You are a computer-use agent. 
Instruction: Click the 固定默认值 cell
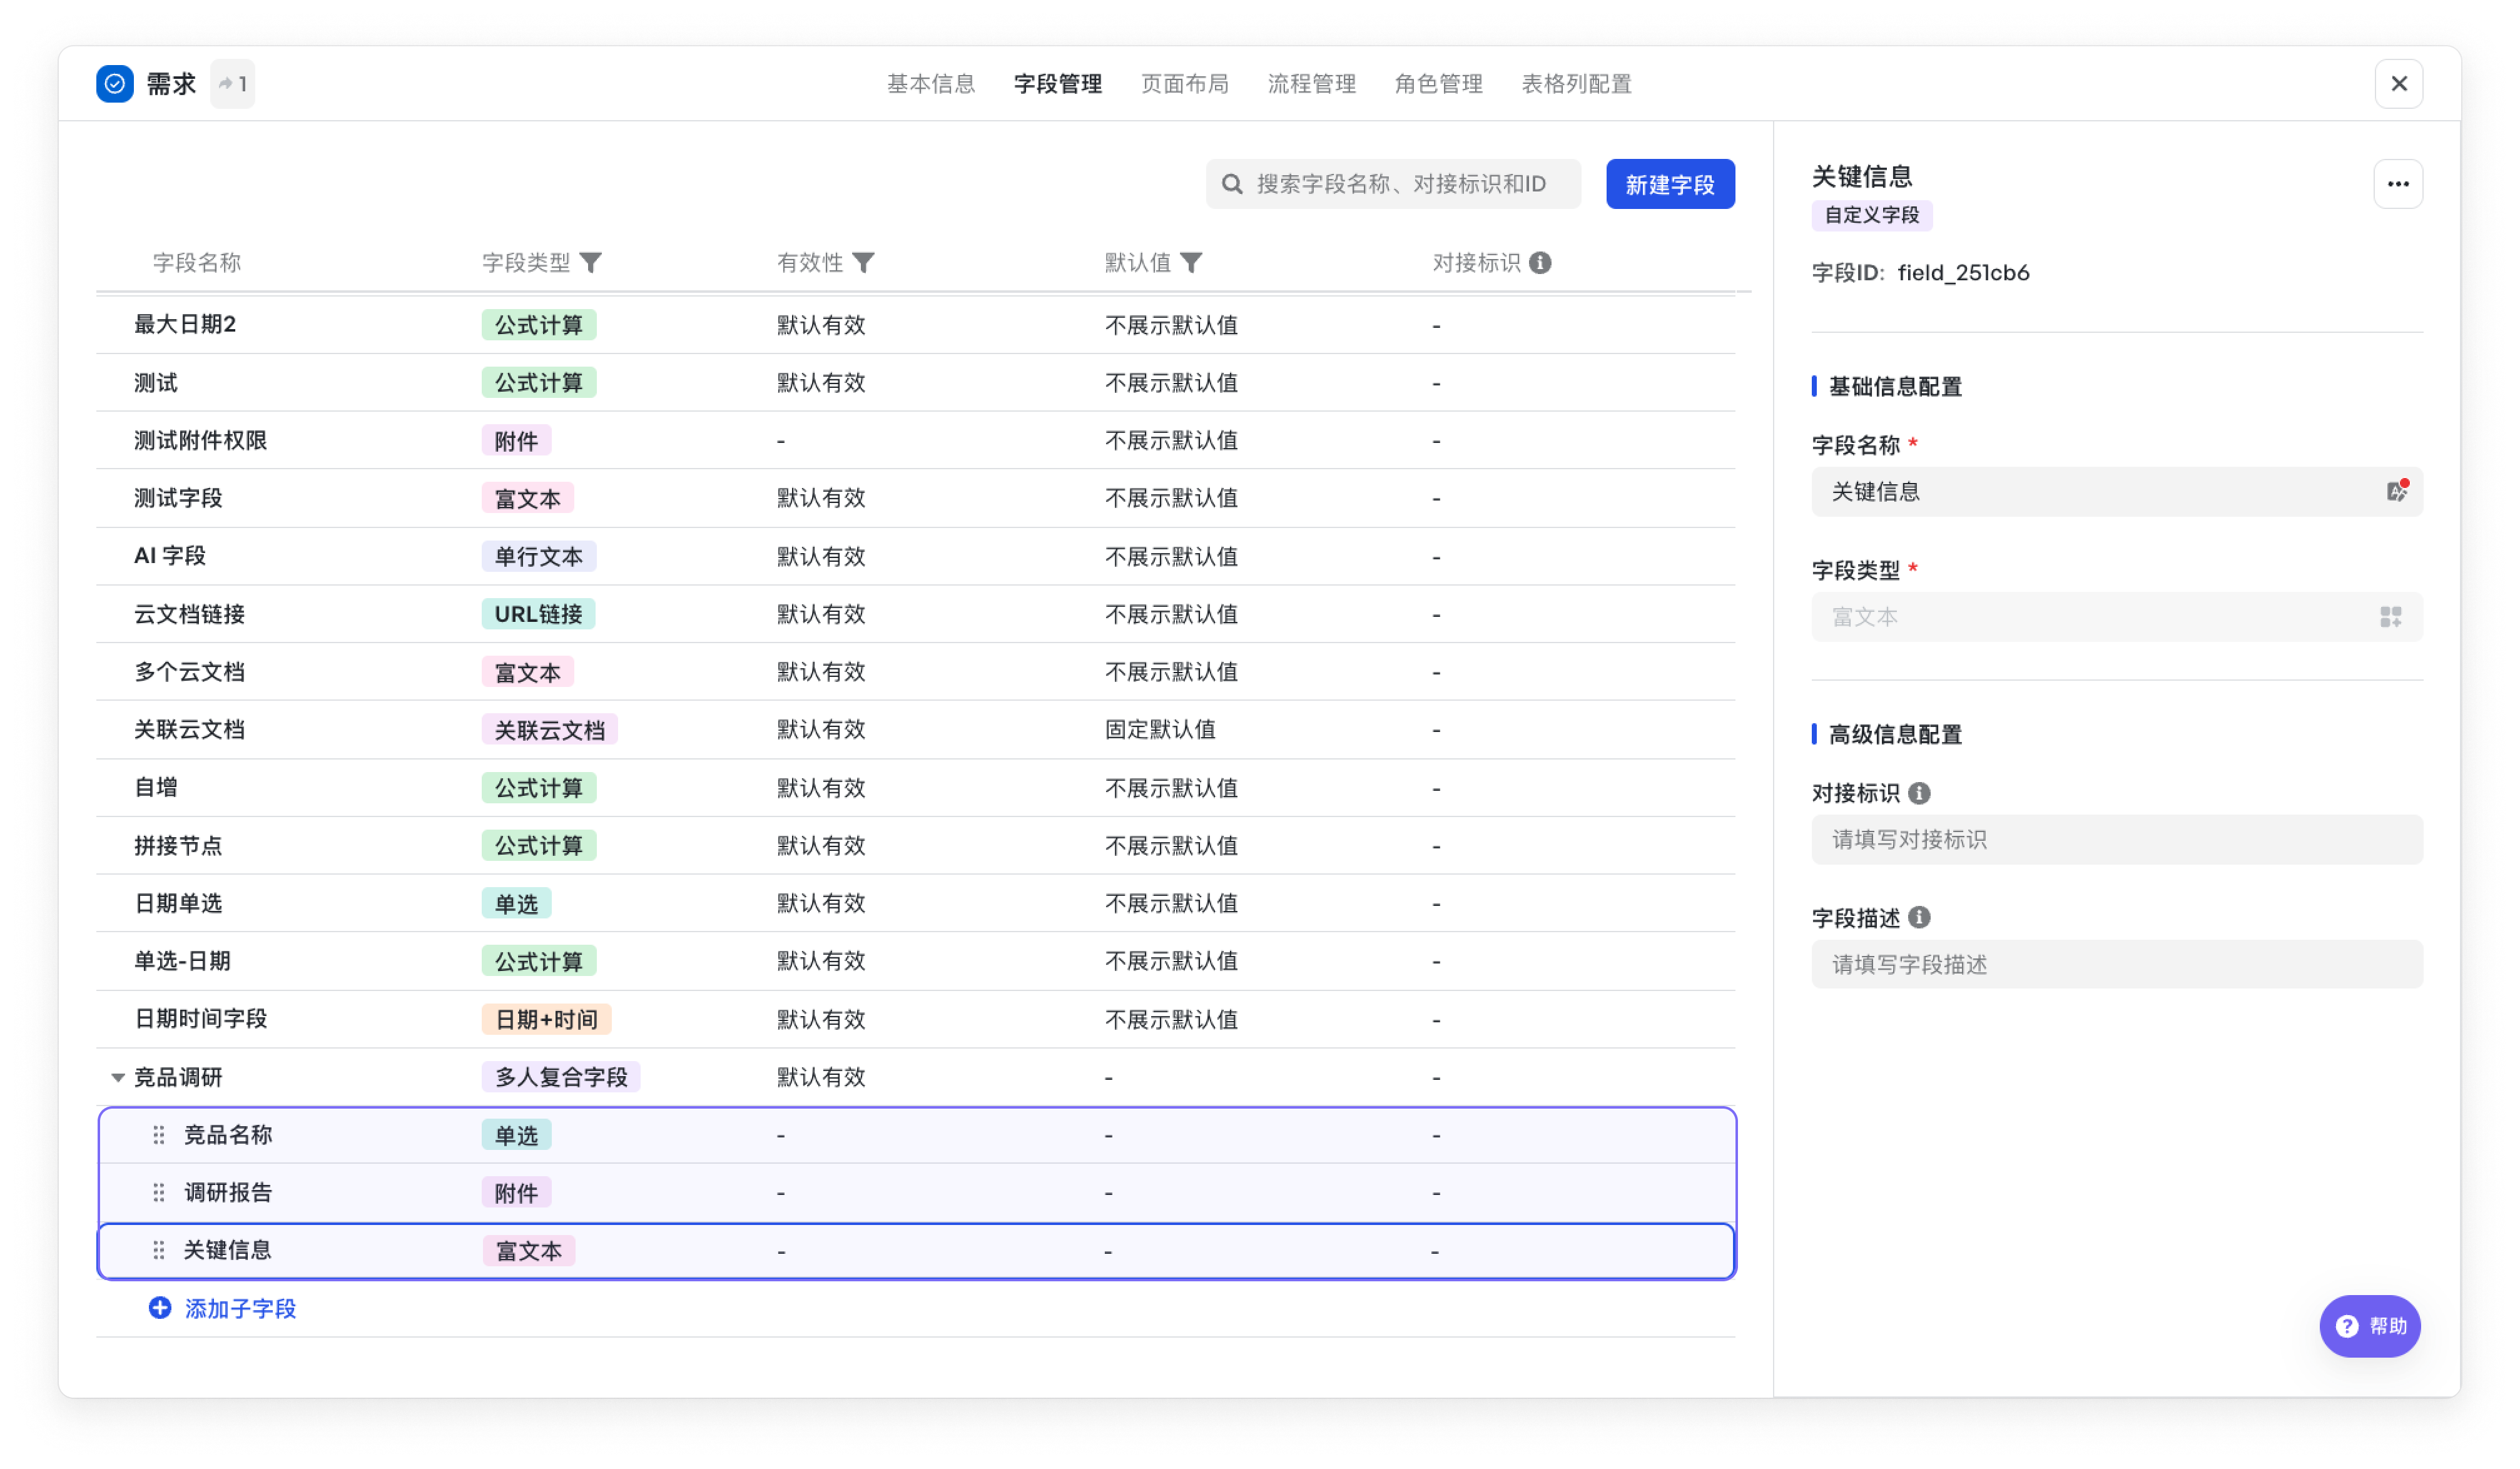pos(1160,730)
